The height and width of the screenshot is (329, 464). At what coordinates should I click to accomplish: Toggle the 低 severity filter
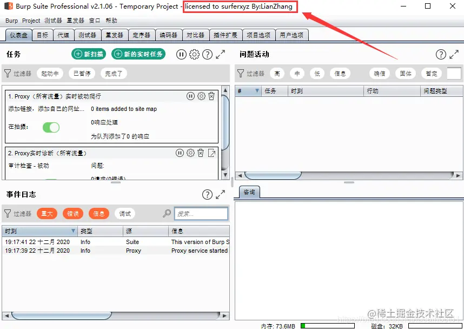(317, 74)
